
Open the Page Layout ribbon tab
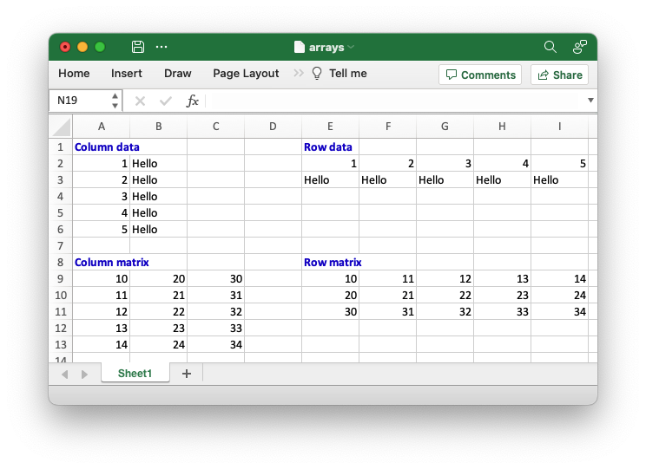246,73
